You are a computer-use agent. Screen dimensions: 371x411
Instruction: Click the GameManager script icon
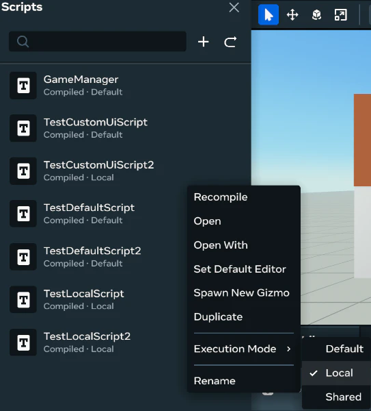click(x=23, y=86)
